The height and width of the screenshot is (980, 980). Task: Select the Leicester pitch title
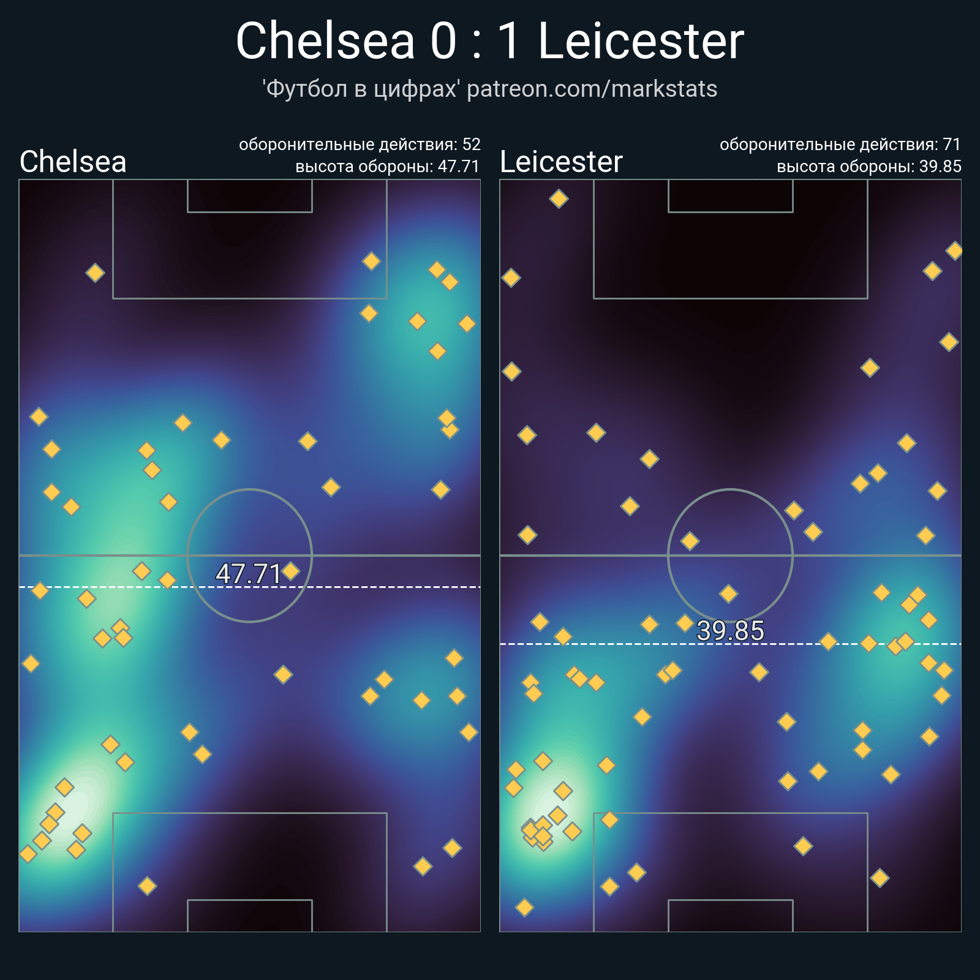(561, 162)
